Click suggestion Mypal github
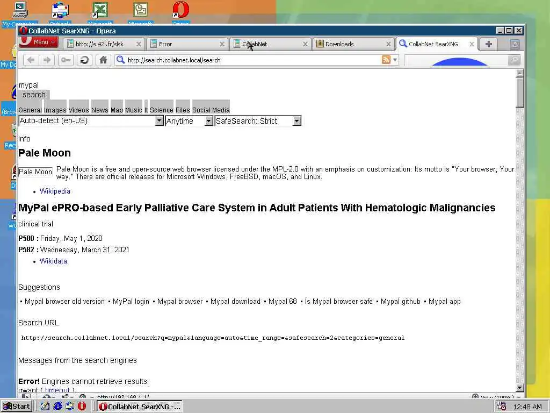Screen dimensions: 550x413 tap(400, 301)
